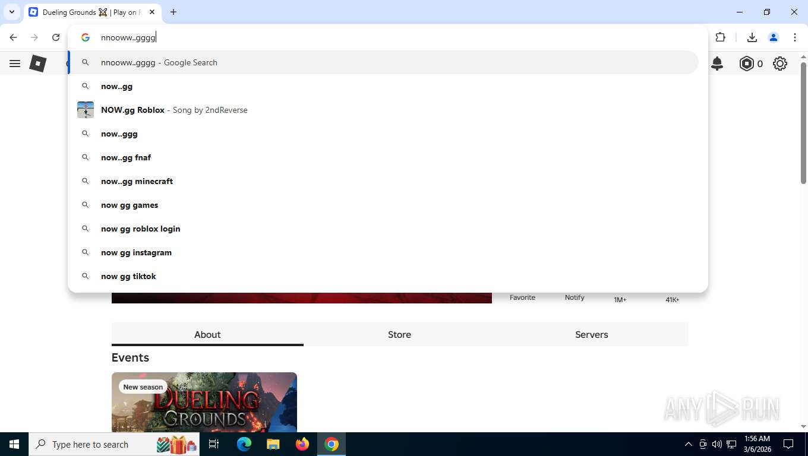Click the Google icon in address bar
This screenshot has width=808, height=456.
pos(86,37)
